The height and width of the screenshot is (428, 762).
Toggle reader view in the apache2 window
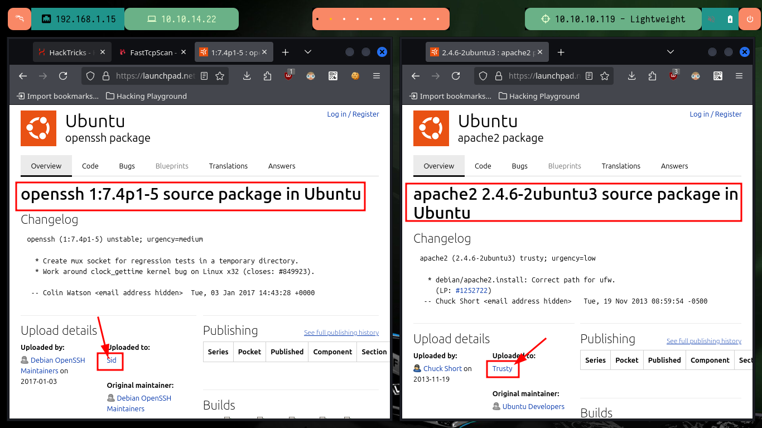click(589, 76)
